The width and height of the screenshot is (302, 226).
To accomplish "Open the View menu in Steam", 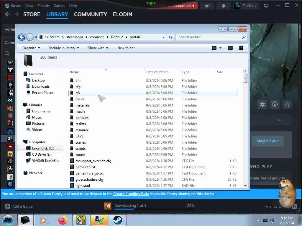I will tap(29, 6).
